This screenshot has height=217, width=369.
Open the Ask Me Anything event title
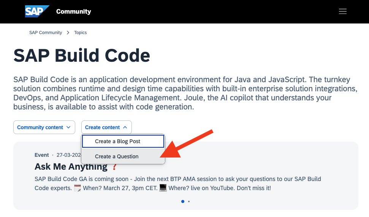pos(71,167)
